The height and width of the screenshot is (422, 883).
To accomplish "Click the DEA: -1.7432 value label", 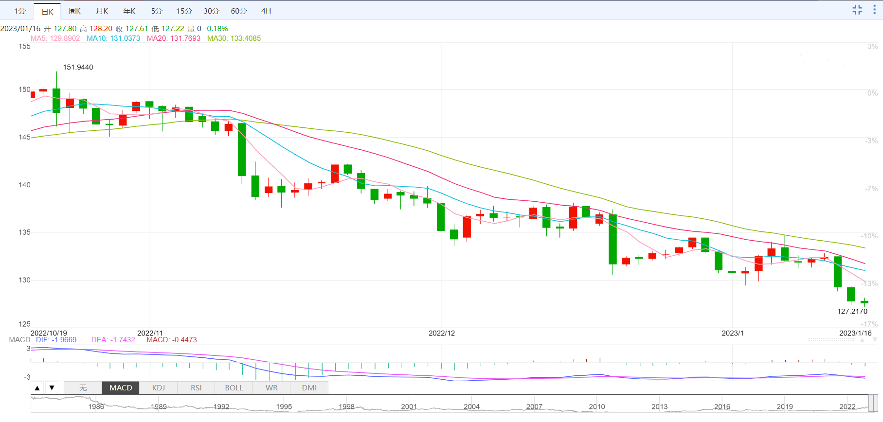I will click(x=113, y=340).
